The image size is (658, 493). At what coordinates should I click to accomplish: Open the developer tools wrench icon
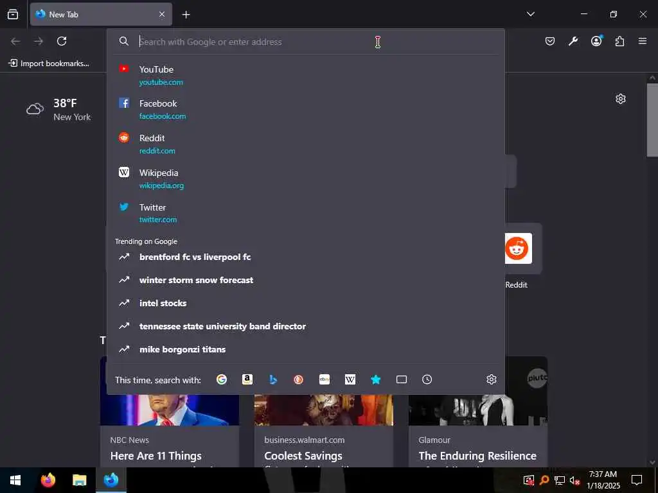[x=573, y=41]
